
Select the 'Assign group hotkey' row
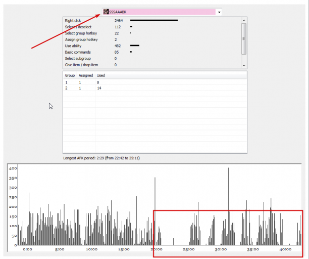tap(152, 39)
